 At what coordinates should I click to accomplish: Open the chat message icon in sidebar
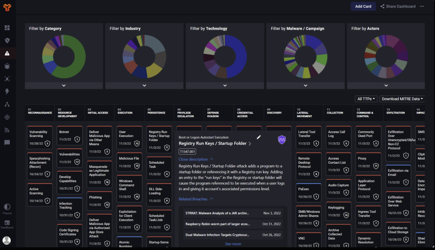click(7, 143)
